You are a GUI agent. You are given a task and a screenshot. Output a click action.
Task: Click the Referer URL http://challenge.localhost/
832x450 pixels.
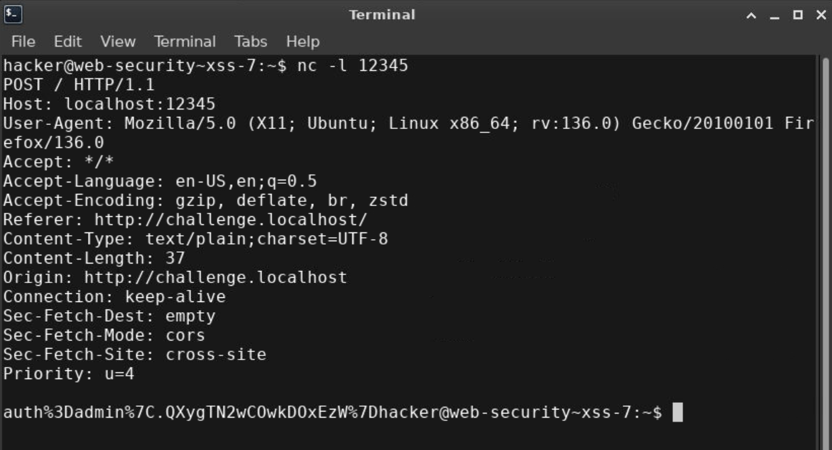coord(230,220)
